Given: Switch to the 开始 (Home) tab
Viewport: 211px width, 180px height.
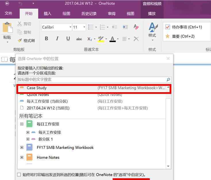Looking at the screenshot, I should [x=29, y=13].
